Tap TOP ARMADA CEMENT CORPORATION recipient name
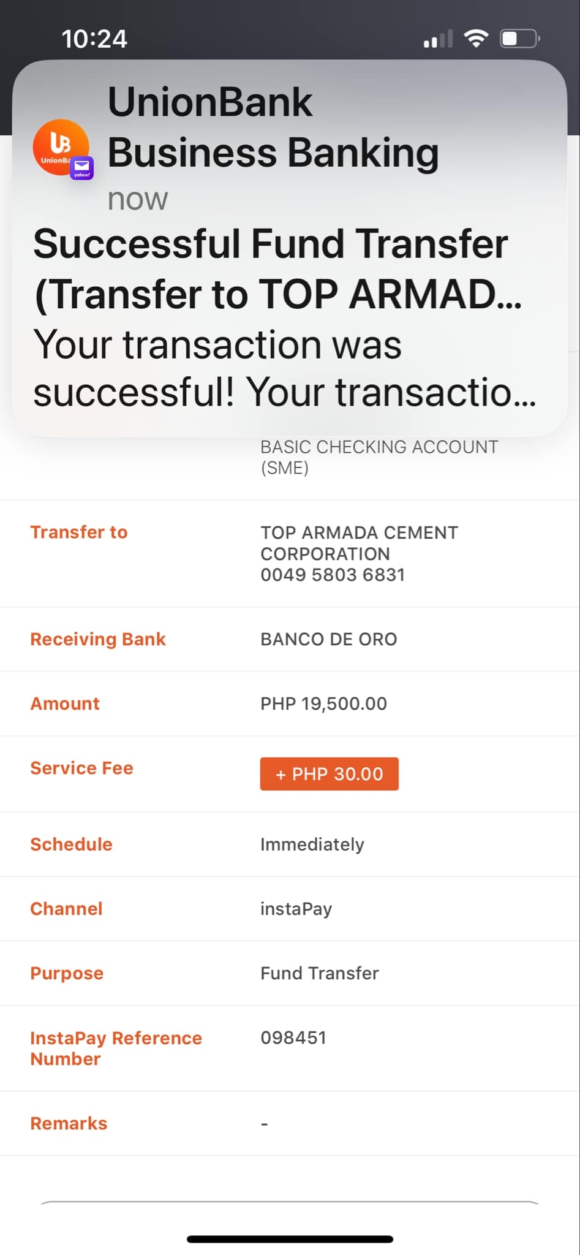Screen dimensions: 580x1255 coord(359,543)
